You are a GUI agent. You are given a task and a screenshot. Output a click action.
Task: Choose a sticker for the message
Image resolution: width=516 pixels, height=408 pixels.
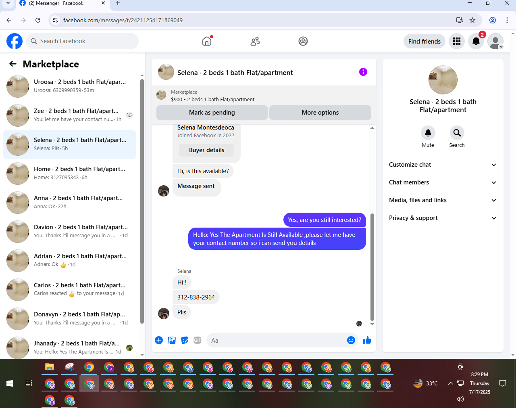[x=185, y=340]
